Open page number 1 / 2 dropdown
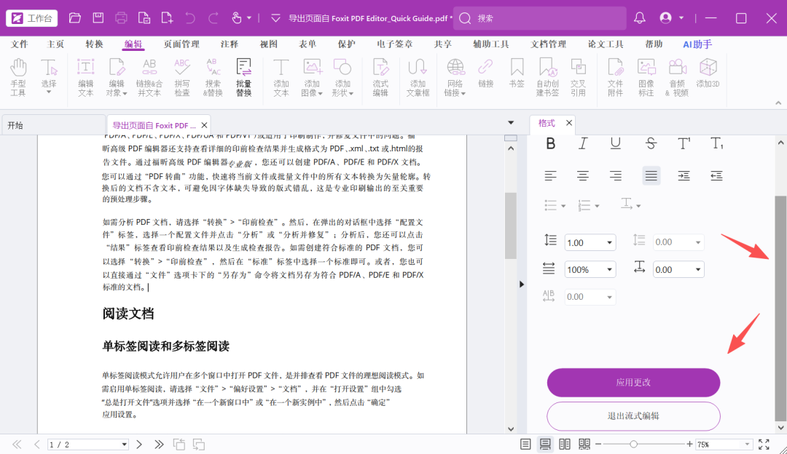This screenshot has height=454, width=787. click(124, 445)
